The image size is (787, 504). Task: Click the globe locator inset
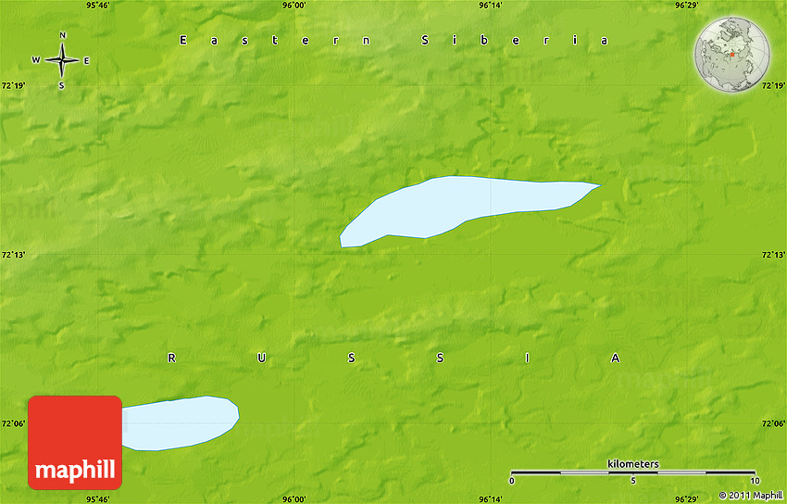[x=731, y=55]
